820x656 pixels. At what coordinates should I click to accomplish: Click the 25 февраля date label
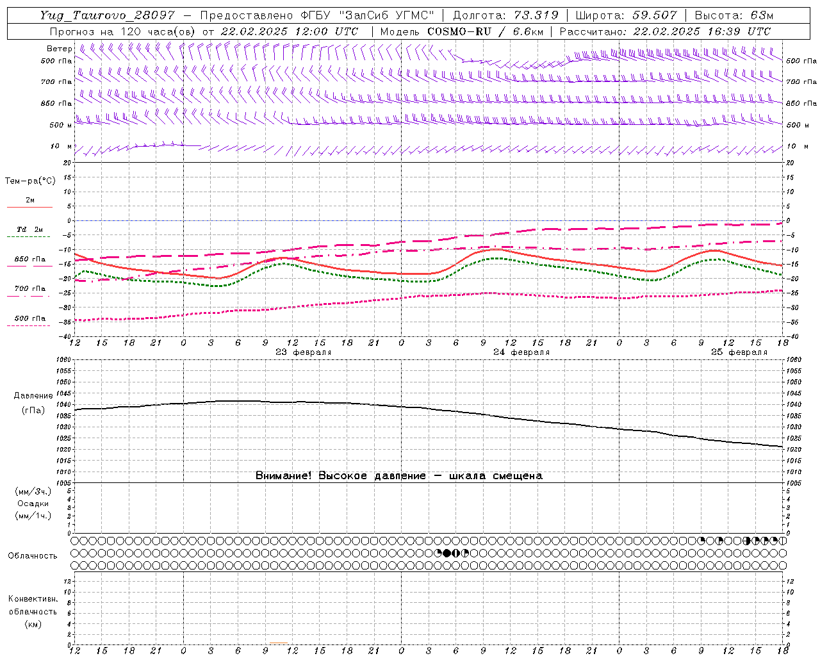739,352
